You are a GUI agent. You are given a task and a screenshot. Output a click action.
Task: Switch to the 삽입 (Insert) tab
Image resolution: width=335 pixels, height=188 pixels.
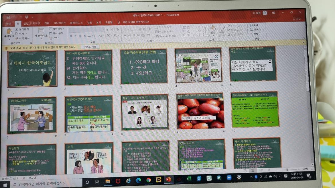(x=26, y=23)
